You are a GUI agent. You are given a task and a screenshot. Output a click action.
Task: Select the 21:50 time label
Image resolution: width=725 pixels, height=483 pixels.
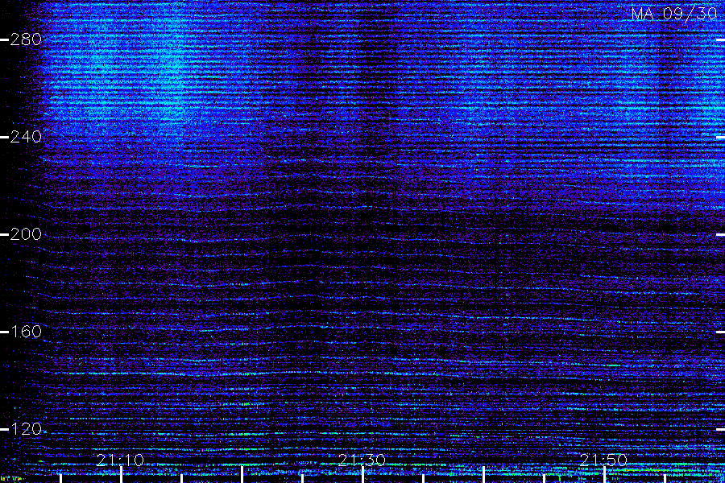pyautogui.click(x=603, y=460)
